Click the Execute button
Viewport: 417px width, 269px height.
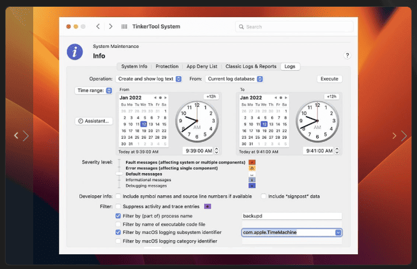(x=329, y=79)
